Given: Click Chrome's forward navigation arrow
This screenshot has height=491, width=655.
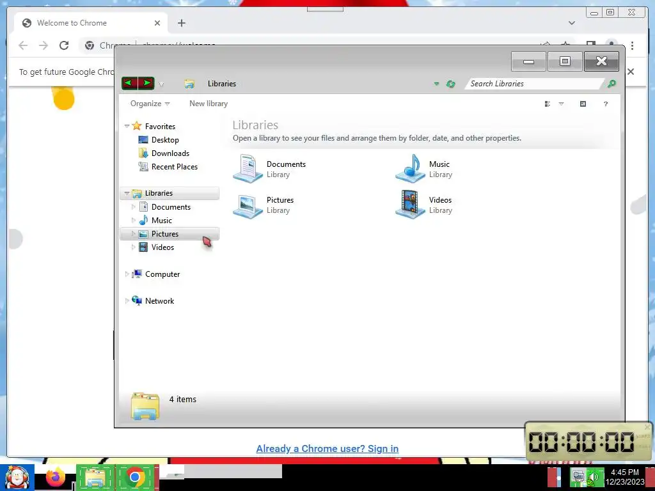Looking at the screenshot, I should (x=43, y=45).
